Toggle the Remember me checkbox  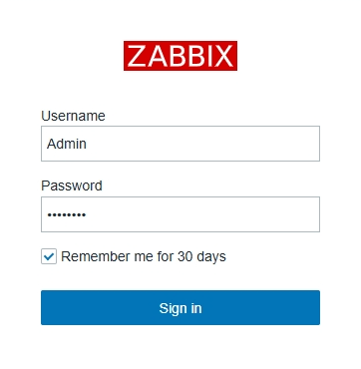pos(49,256)
